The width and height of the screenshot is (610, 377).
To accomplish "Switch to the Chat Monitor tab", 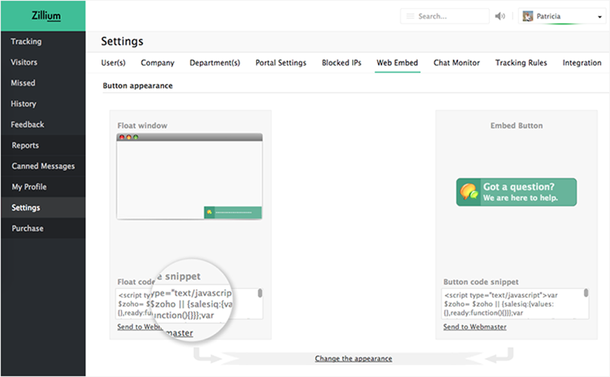I will [x=457, y=63].
